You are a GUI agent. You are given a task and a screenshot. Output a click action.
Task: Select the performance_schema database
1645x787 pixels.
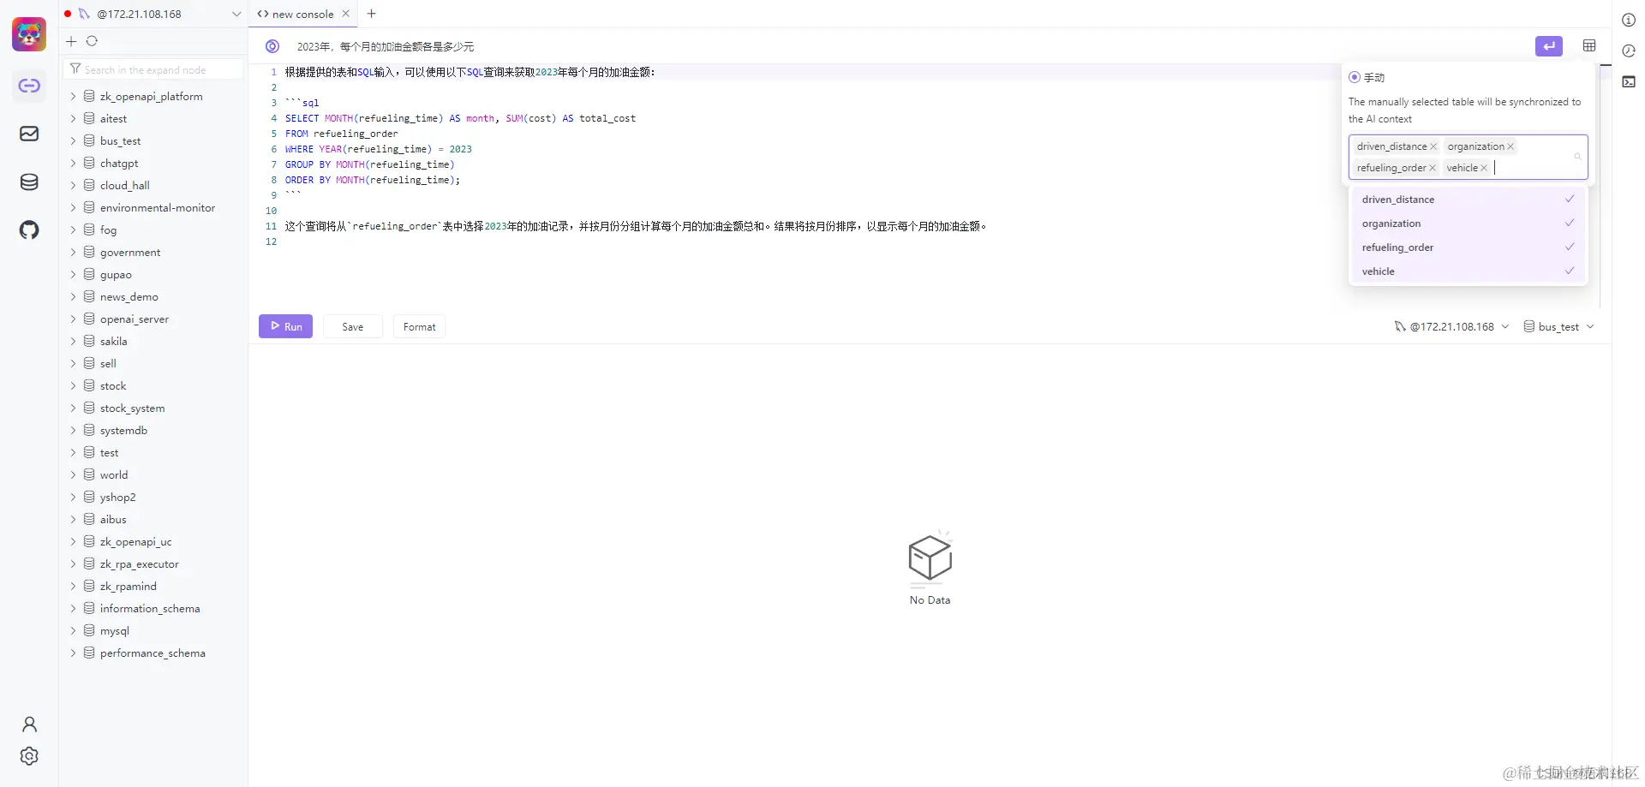153,653
